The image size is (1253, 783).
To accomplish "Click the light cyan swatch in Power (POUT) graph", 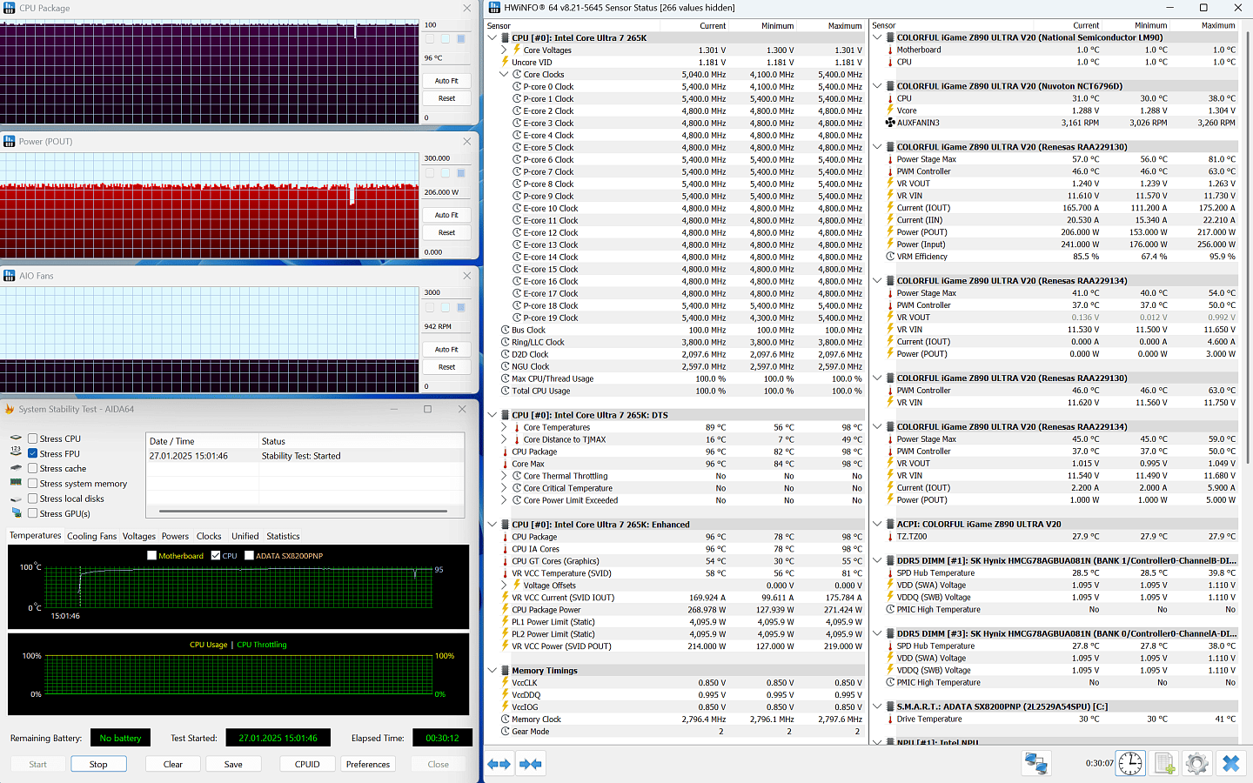I will (446, 173).
